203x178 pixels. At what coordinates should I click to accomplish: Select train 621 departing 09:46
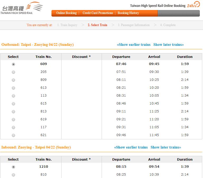point(13,135)
